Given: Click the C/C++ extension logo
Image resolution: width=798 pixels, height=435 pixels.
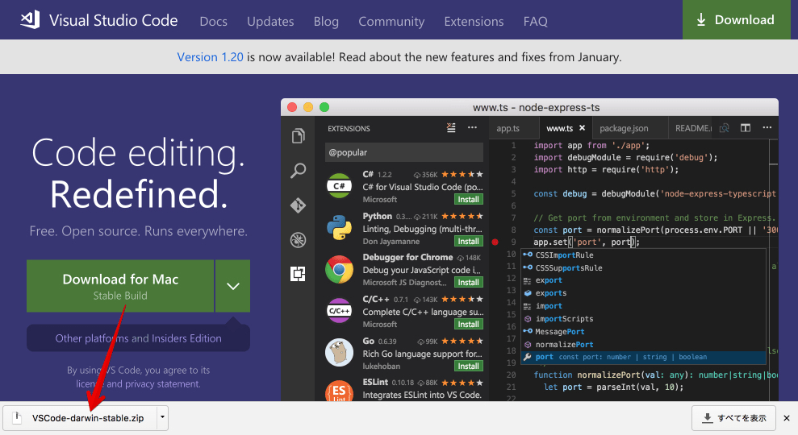Looking at the screenshot, I should [x=340, y=311].
